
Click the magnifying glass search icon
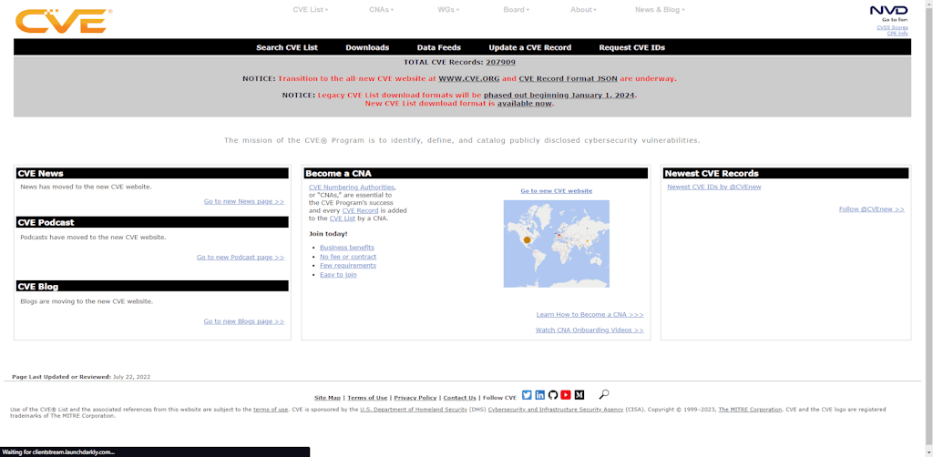click(604, 394)
